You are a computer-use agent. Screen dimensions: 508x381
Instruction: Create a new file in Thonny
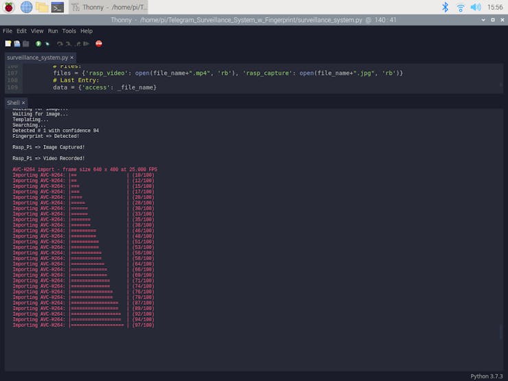point(8,43)
